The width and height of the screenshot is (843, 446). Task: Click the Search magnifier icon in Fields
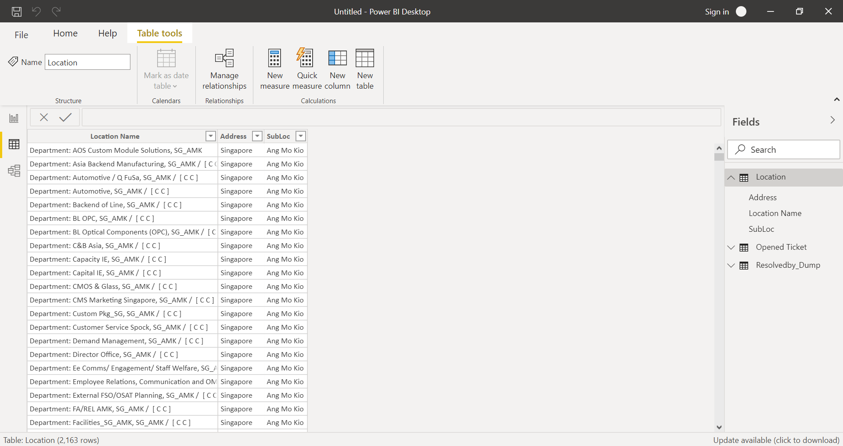[x=740, y=149]
